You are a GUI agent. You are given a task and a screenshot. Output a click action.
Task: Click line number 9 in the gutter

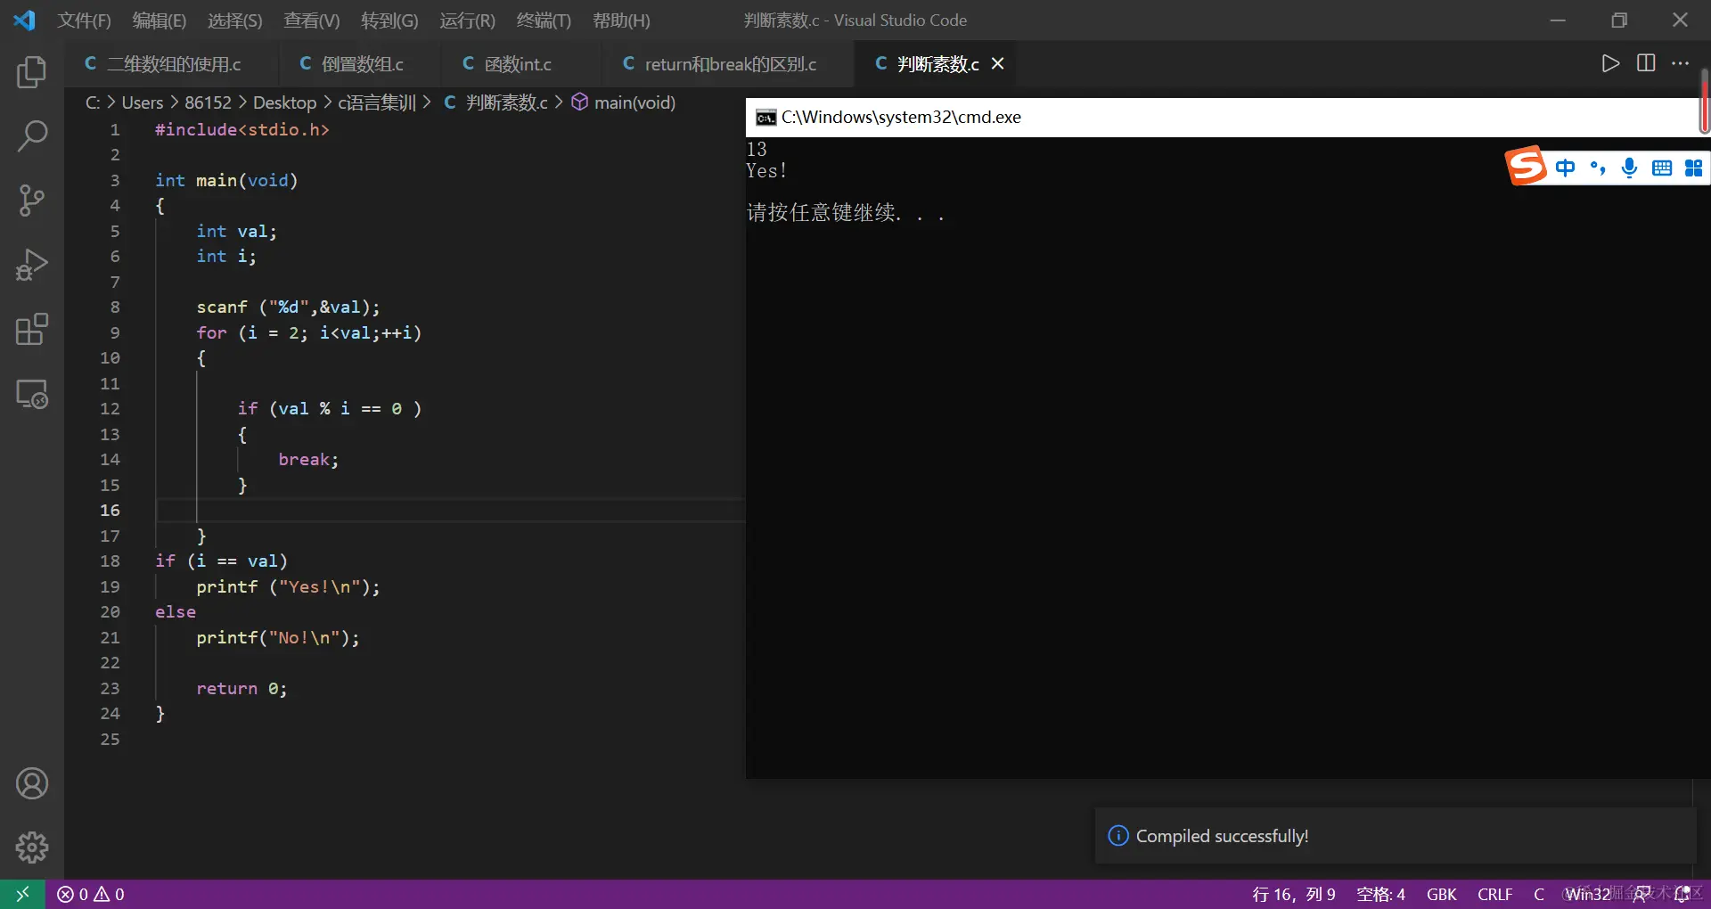[114, 332]
